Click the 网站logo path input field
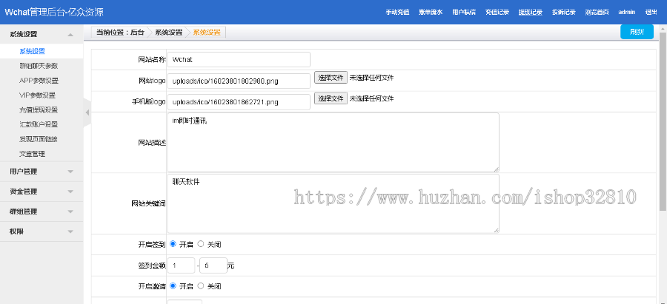Screen dimensions: 667x304 (239, 81)
